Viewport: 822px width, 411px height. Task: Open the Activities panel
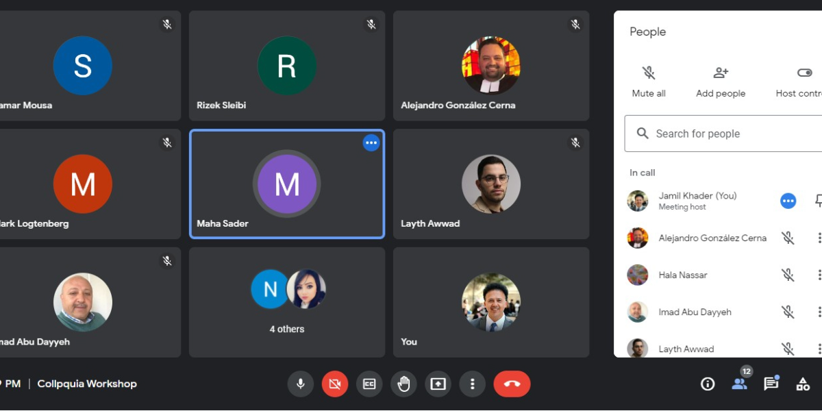pos(803,384)
